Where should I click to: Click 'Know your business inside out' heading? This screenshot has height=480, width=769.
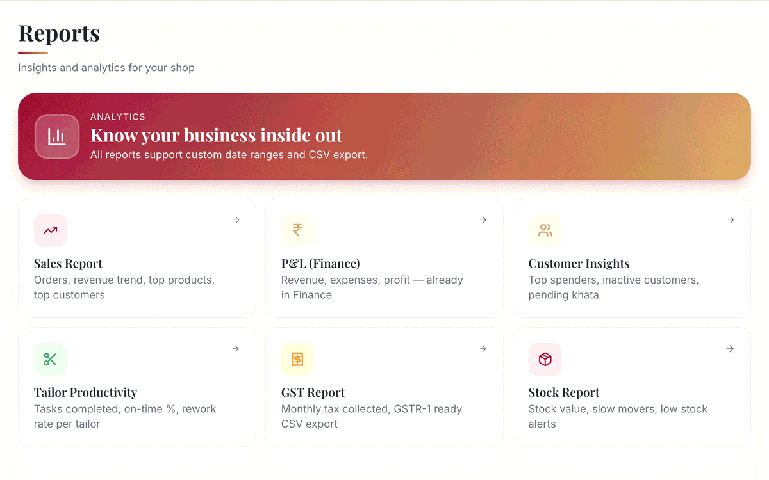(216, 136)
